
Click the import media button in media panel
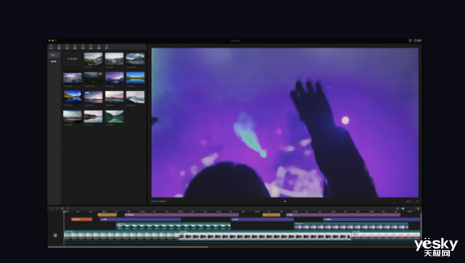[72, 59]
